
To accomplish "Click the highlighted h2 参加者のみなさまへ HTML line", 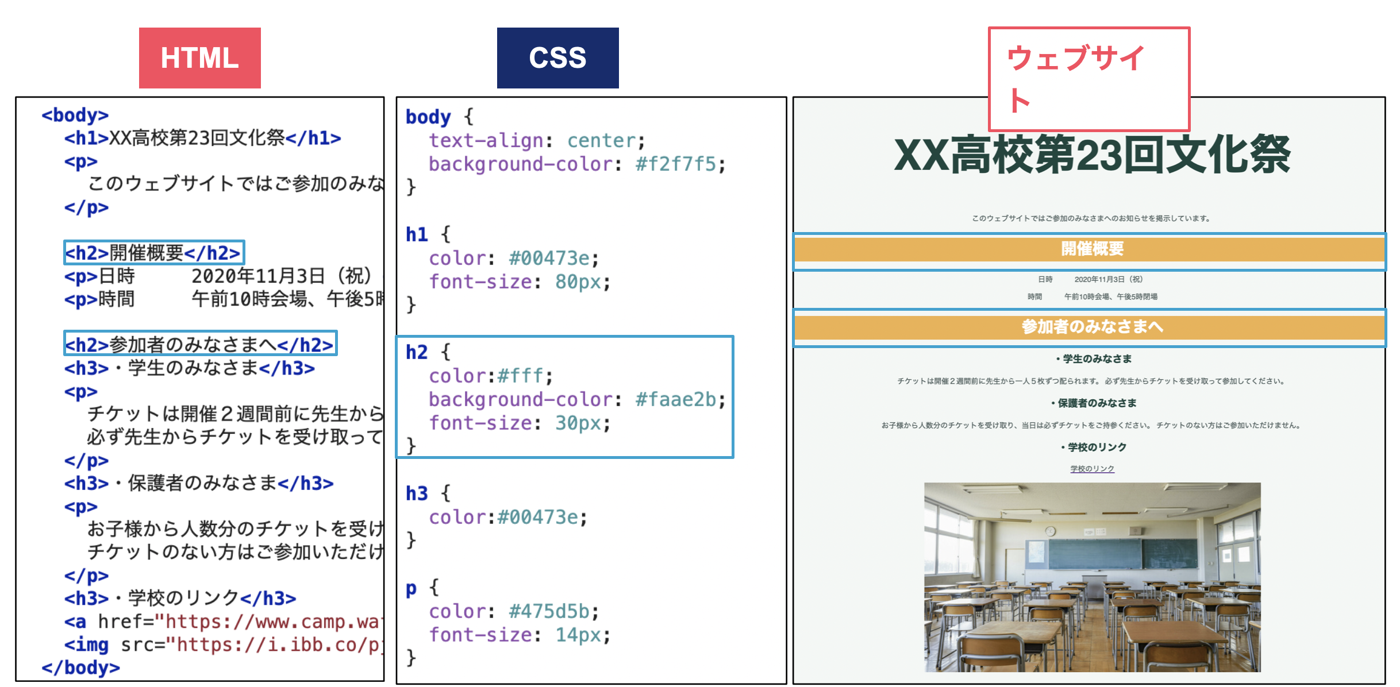I will point(199,345).
